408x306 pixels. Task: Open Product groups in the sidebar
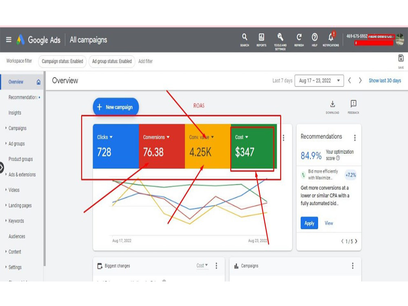pyautogui.click(x=20, y=159)
